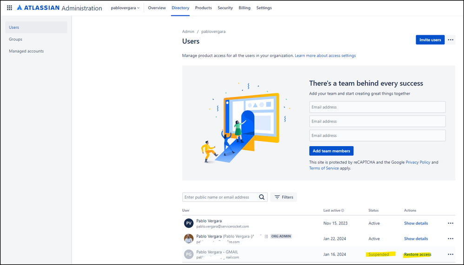Open more actions for Jan 22, 2024 user
This screenshot has width=464, height=265.
[451, 239]
